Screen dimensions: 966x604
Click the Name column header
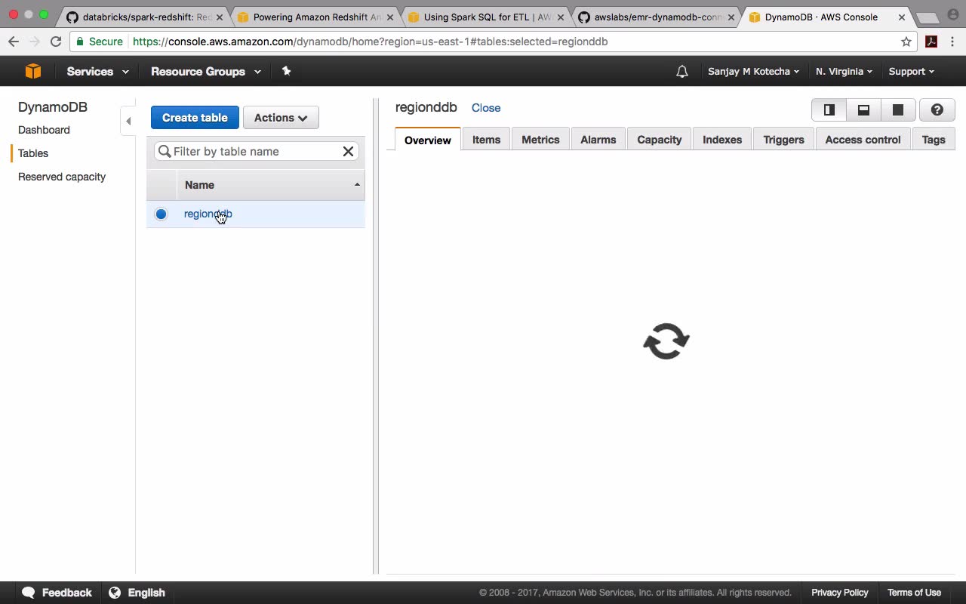point(271,185)
